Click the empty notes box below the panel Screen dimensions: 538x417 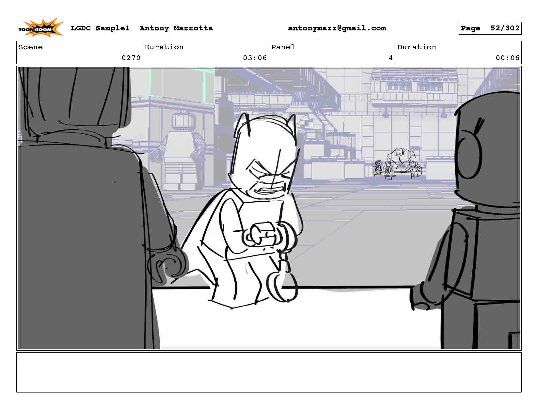click(x=269, y=372)
